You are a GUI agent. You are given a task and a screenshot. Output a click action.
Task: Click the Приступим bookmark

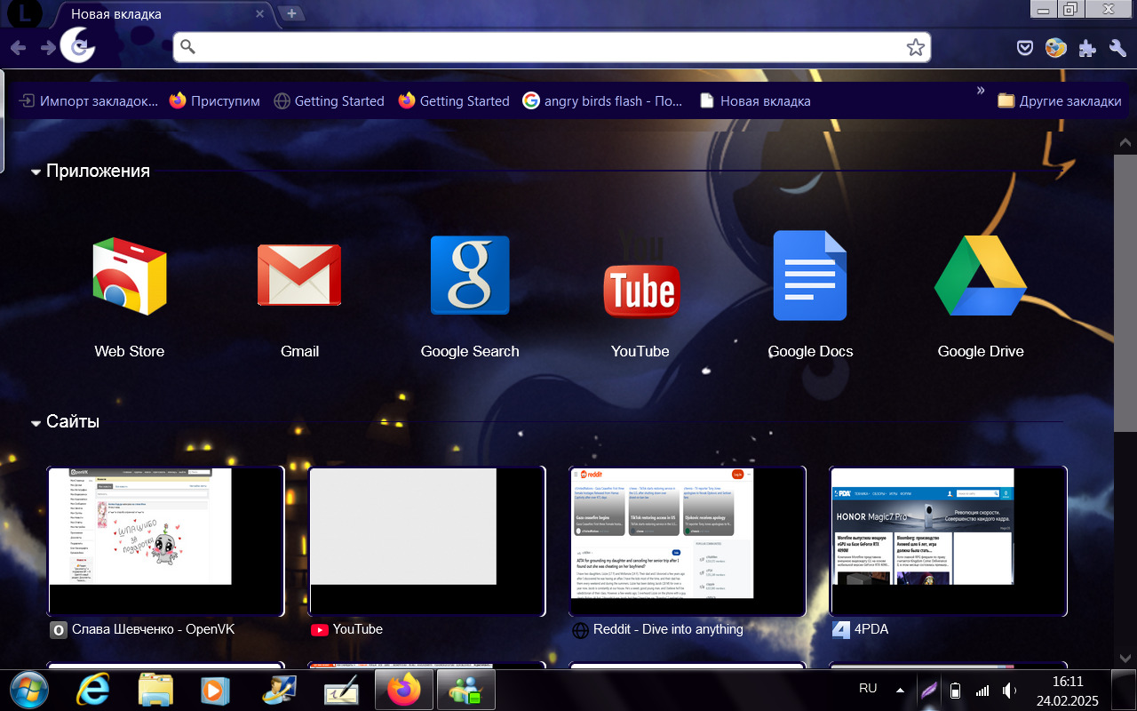215,101
